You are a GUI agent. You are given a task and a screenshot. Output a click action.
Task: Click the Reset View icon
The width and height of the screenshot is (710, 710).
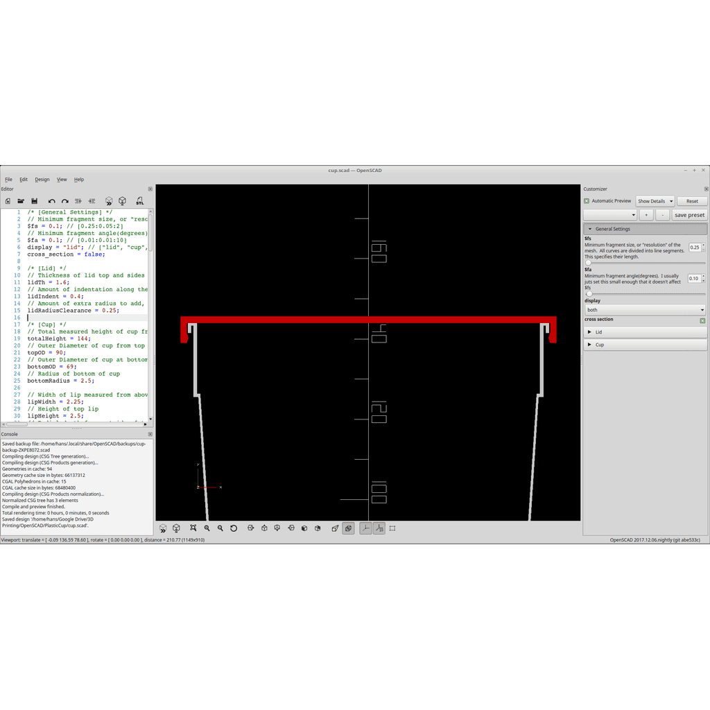click(234, 528)
